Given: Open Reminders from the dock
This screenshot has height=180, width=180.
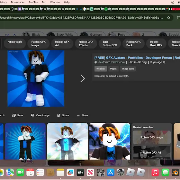Looking at the screenshot, I should [40, 172].
